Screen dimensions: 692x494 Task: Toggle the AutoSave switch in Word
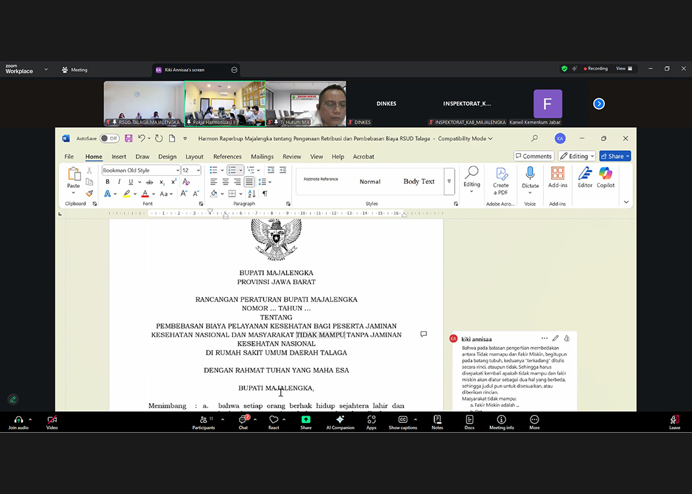point(109,138)
